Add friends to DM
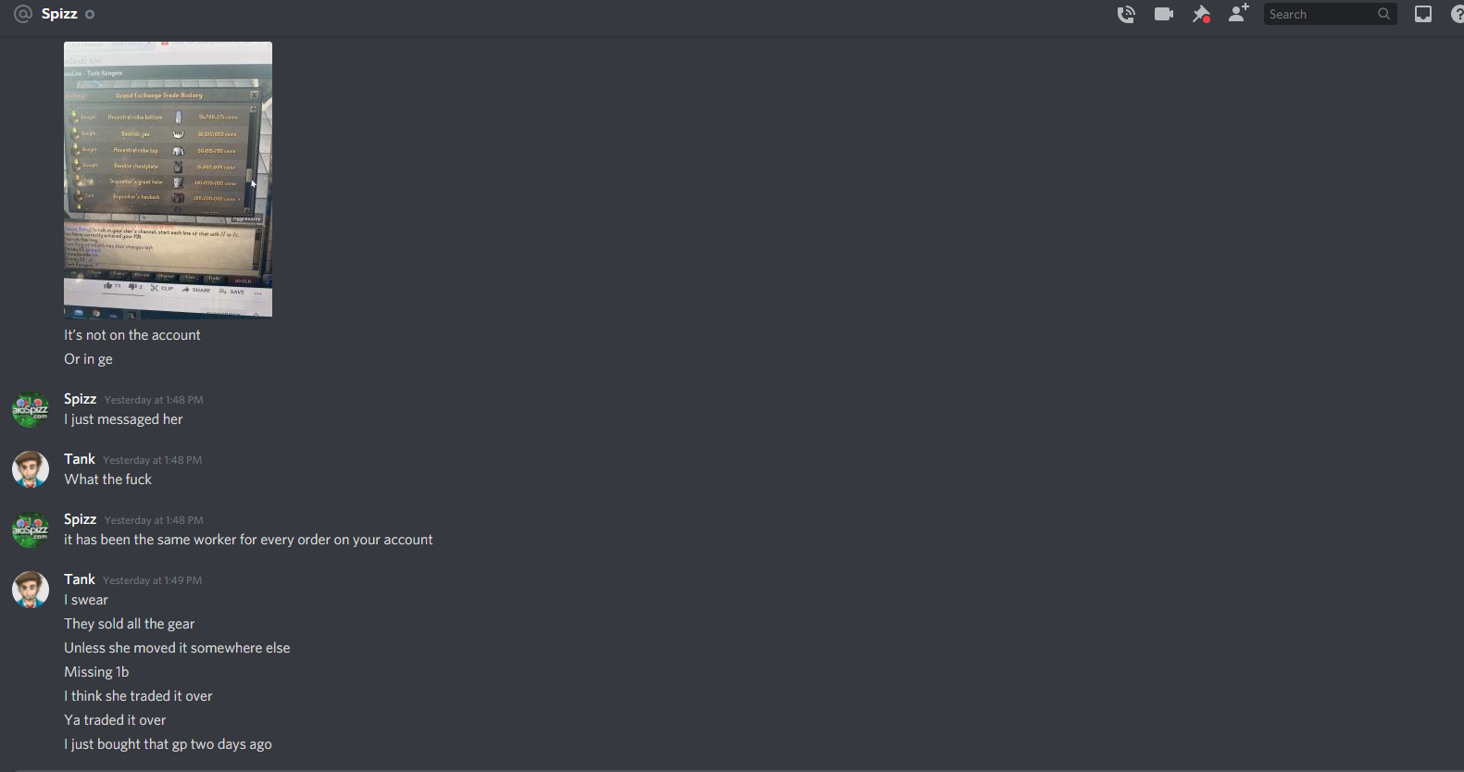The height and width of the screenshot is (772, 1464). [x=1238, y=13]
